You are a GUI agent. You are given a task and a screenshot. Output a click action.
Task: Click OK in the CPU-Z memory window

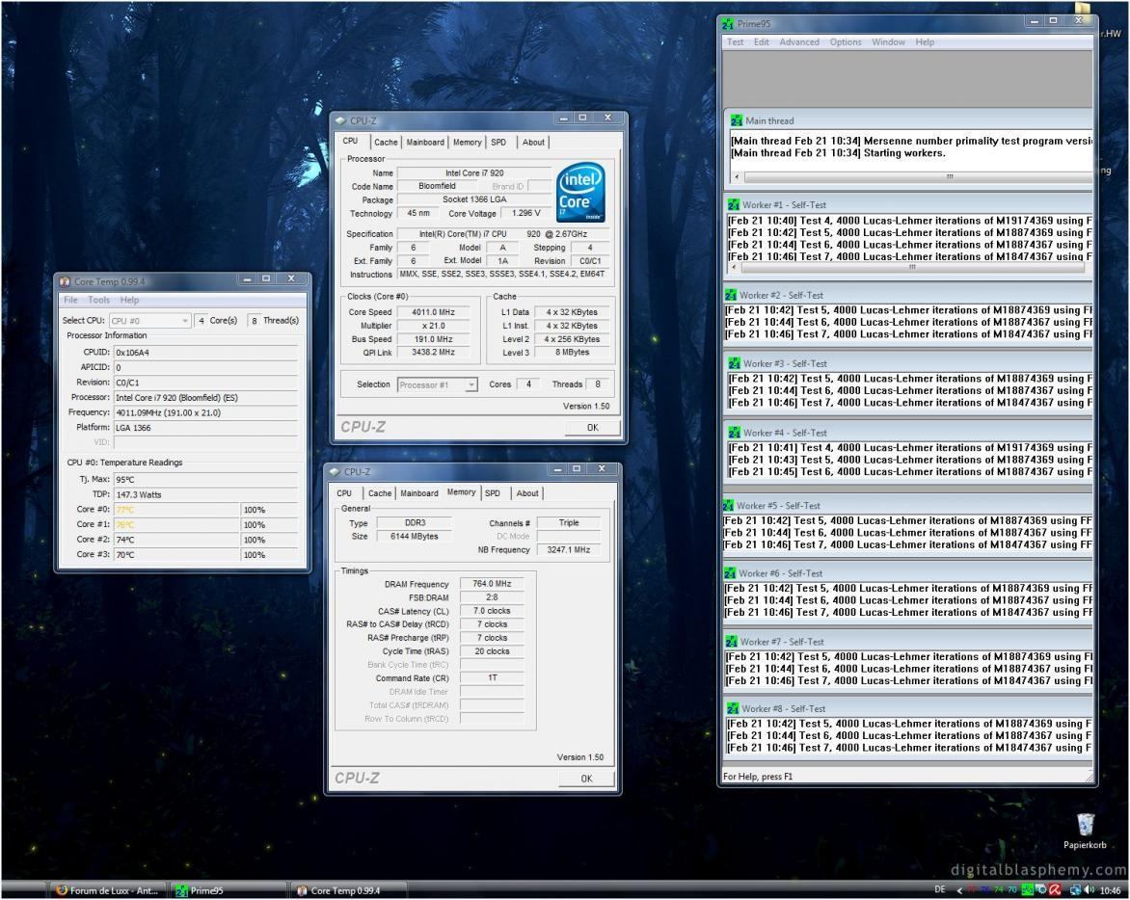(x=586, y=779)
